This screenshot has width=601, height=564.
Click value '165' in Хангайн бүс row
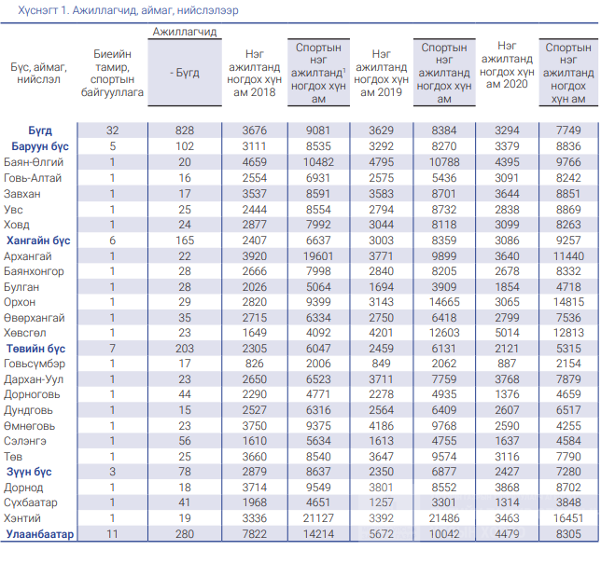point(185,241)
